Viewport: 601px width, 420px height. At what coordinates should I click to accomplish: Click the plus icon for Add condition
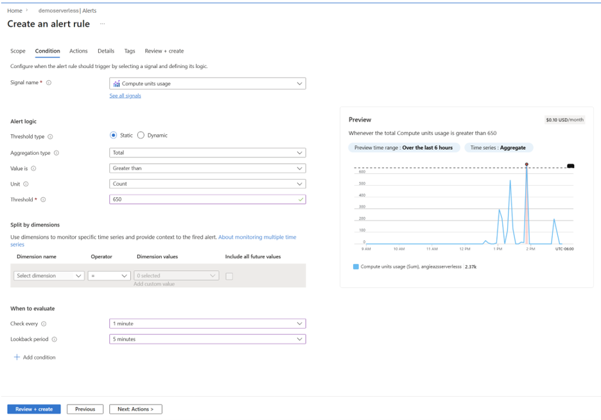coord(17,357)
